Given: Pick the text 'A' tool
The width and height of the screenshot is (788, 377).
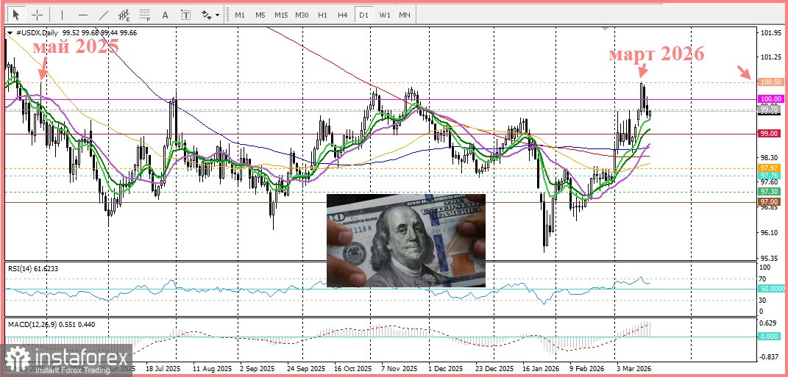Looking at the screenshot, I should [x=165, y=15].
